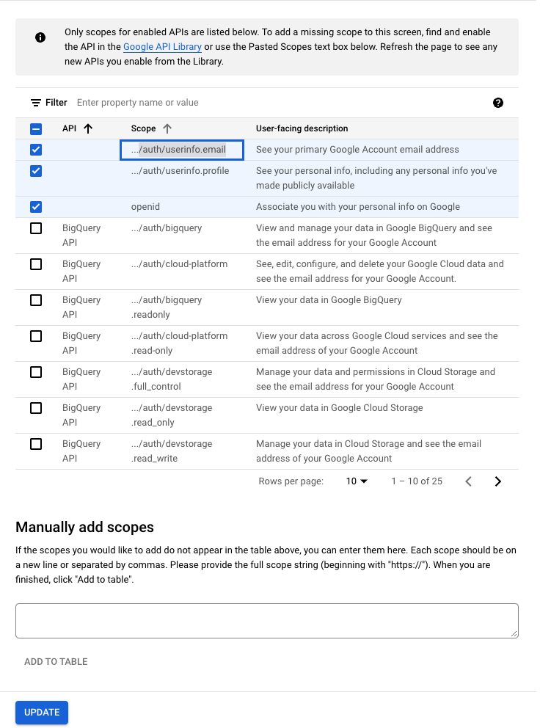
Task: Uncheck the userinfo.email scope
Action: [35, 149]
